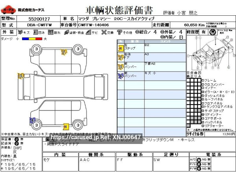Select the 外装 exterior tab label
This screenshot has width=236, height=177.
coord(6,32)
